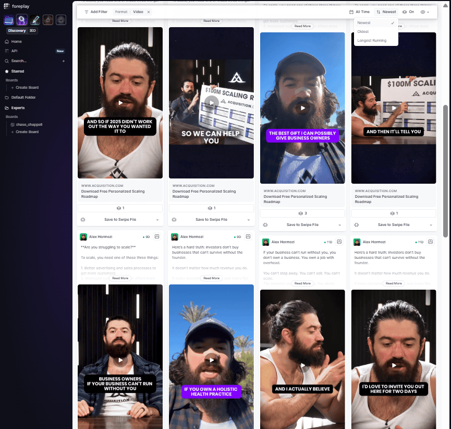
Task: Click Read More on "struggling to scale" post
Action: (x=120, y=278)
